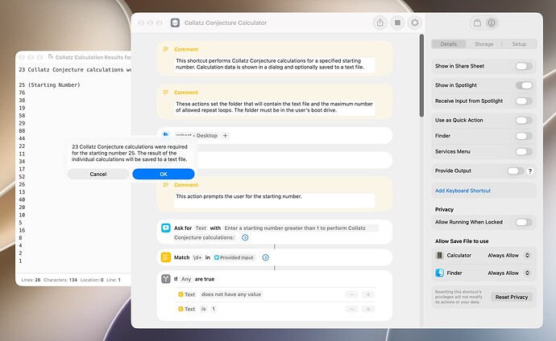Click the second Comment action icon
Image resolution: width=556 pixels, height=341 pixels.
coord(166,92)
